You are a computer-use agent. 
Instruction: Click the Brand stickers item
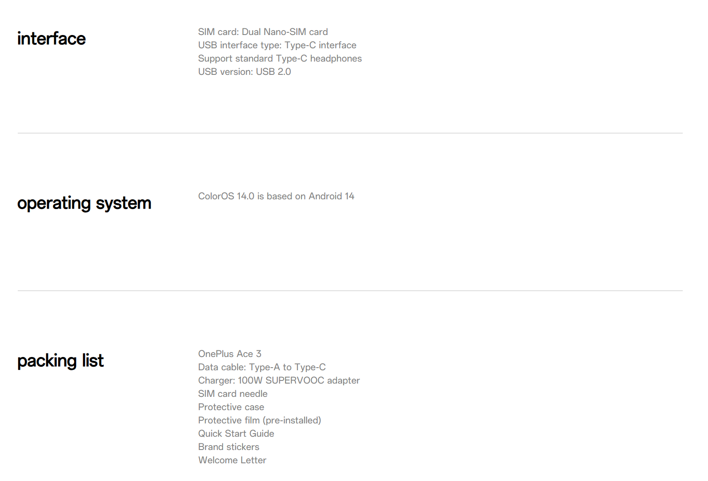click(x=229, y=447)
